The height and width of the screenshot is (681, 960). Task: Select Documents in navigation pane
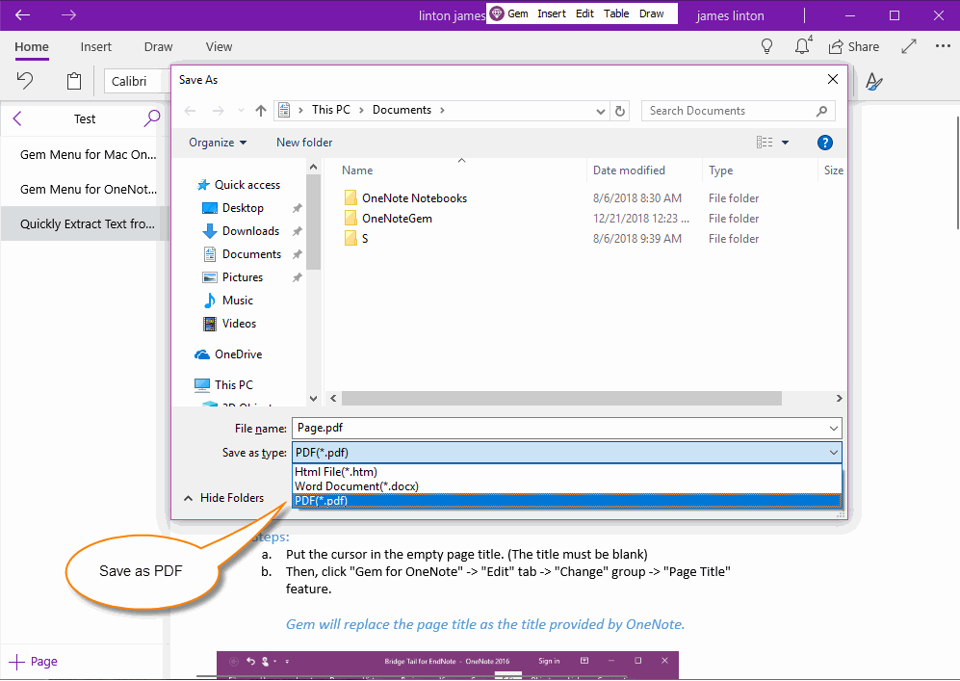[x=244, y=254]
